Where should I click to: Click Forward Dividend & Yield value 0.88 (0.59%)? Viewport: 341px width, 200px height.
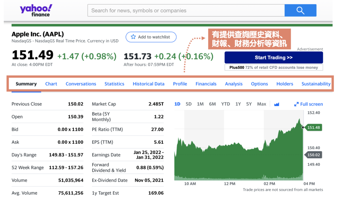pos(150,168)
